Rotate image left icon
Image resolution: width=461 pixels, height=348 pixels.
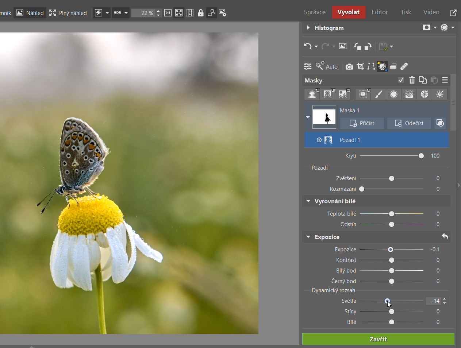[x=357, y=46]
